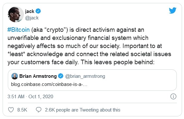
Task: Open replies via the speech bubble icon
Action: (38, 110)
